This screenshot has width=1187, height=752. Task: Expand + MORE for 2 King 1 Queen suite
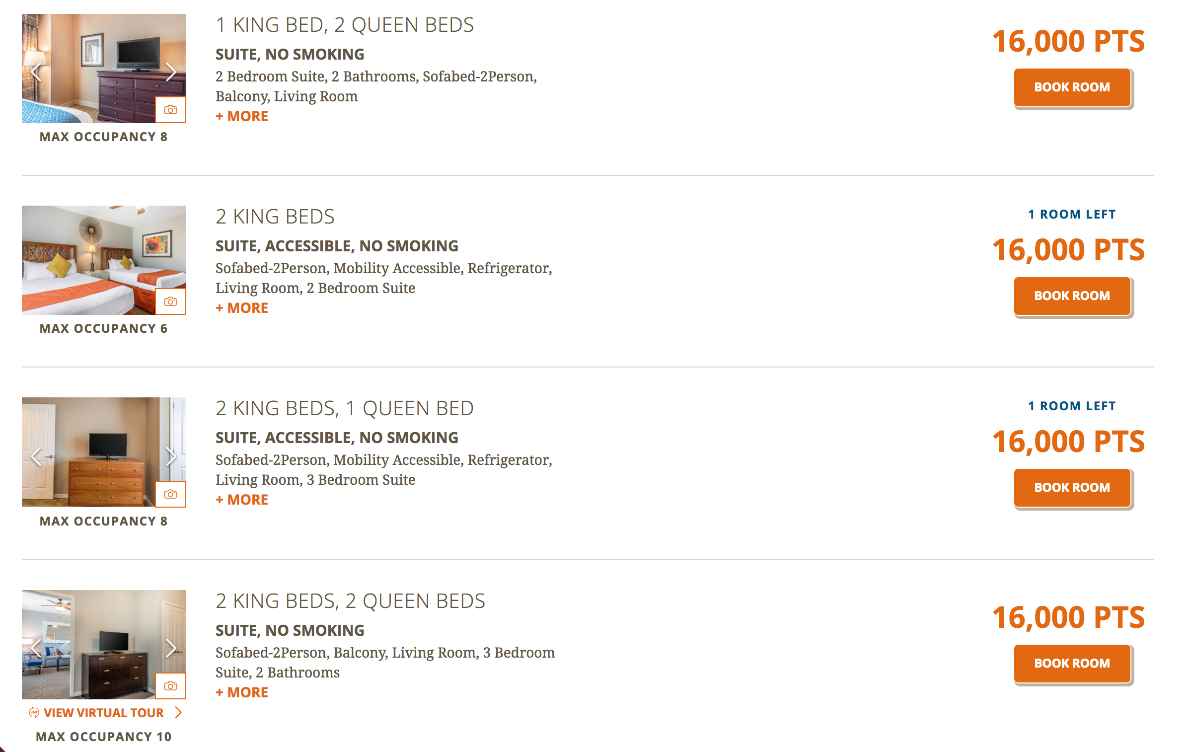coord(242,500)
